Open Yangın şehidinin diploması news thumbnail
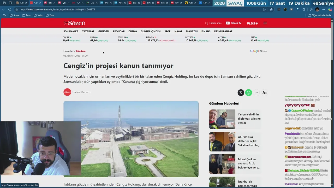The width and height of the screenshot is (334, 188). (x=222, y=119)
